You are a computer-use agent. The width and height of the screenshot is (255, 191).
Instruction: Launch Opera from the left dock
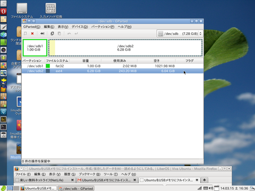3,12
